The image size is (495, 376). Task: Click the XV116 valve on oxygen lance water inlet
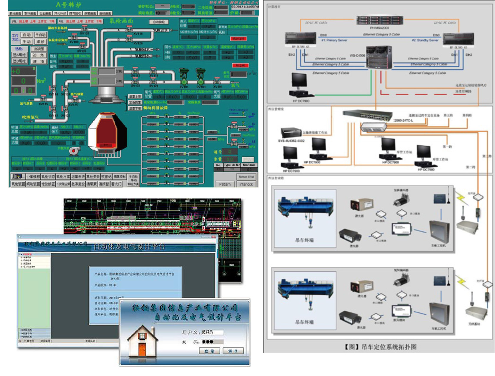tap(129, 30)
